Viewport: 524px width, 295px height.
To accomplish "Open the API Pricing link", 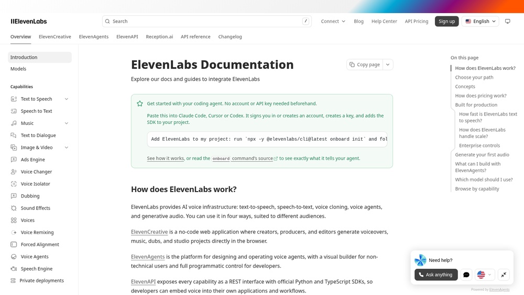I will point(417,22).
